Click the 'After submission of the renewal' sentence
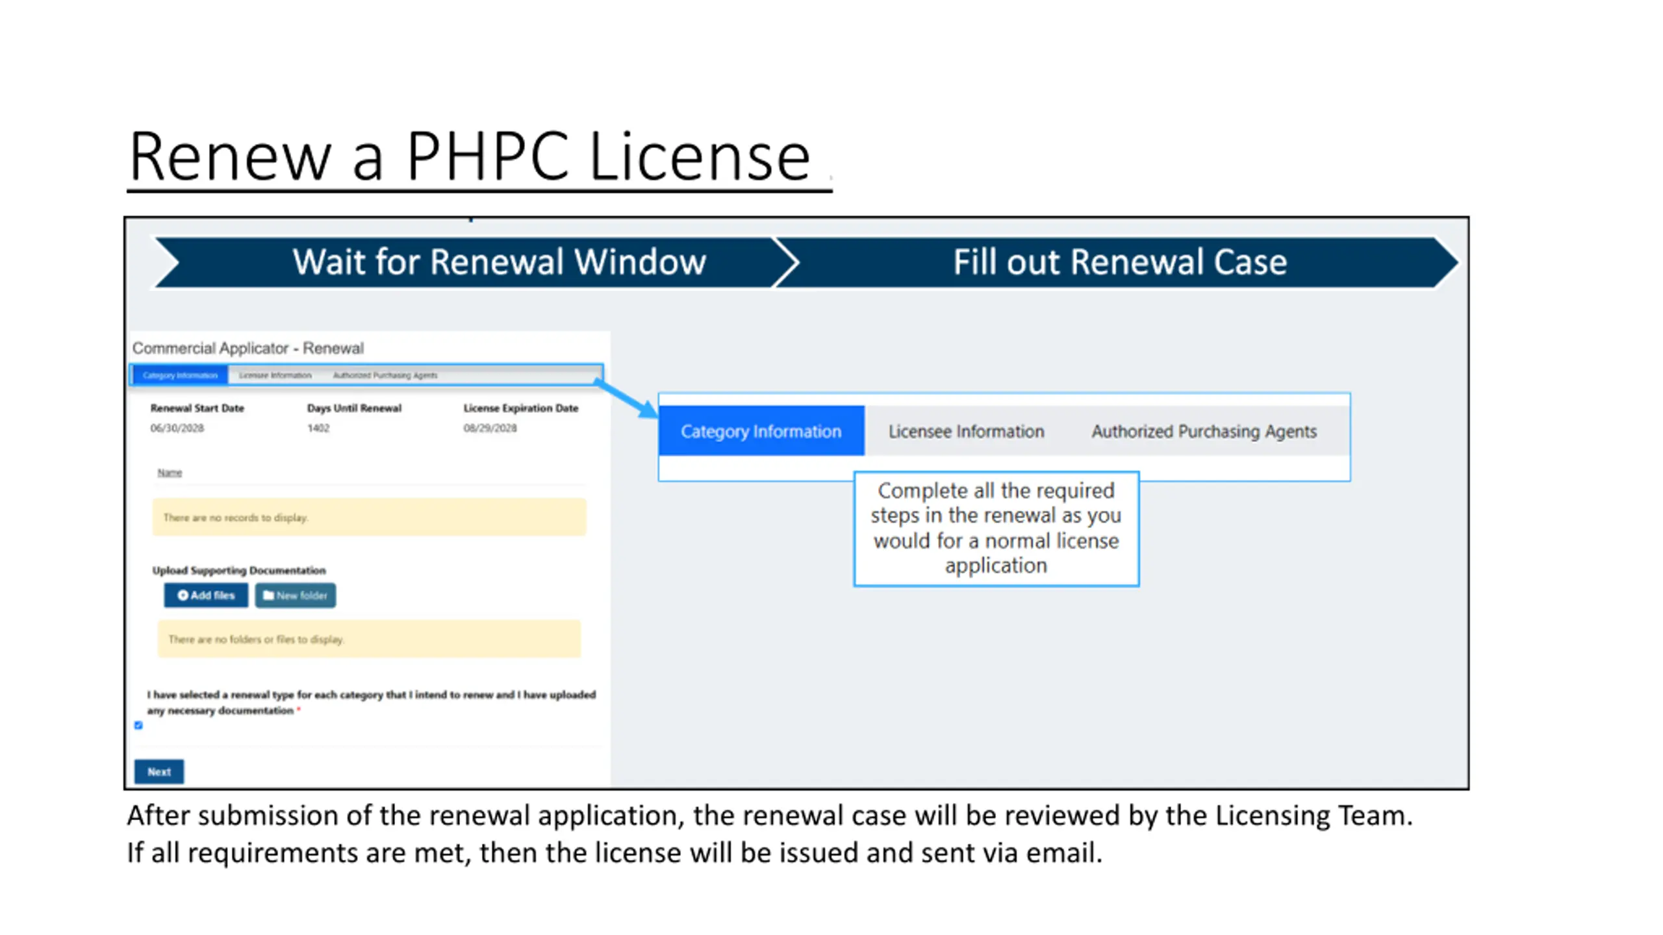The height and width of the screenshot is (935, 1663). point(770,815)
